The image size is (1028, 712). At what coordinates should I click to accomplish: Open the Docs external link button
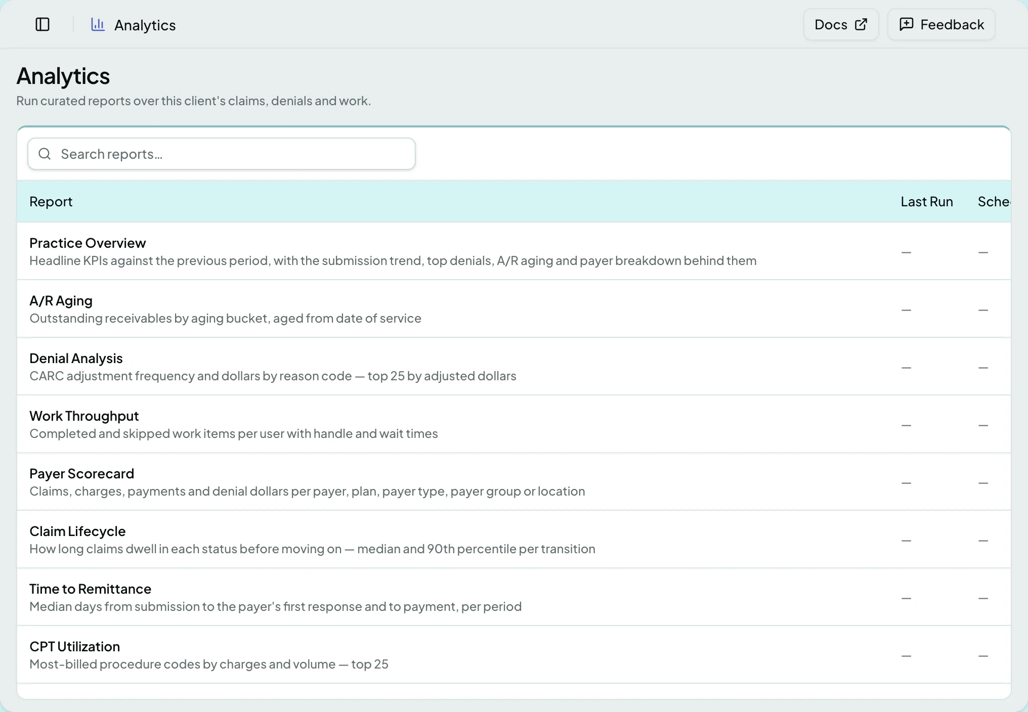click(x=841, y=24)
